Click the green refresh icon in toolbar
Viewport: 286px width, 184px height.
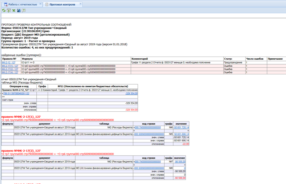click(x=4, y=10)
